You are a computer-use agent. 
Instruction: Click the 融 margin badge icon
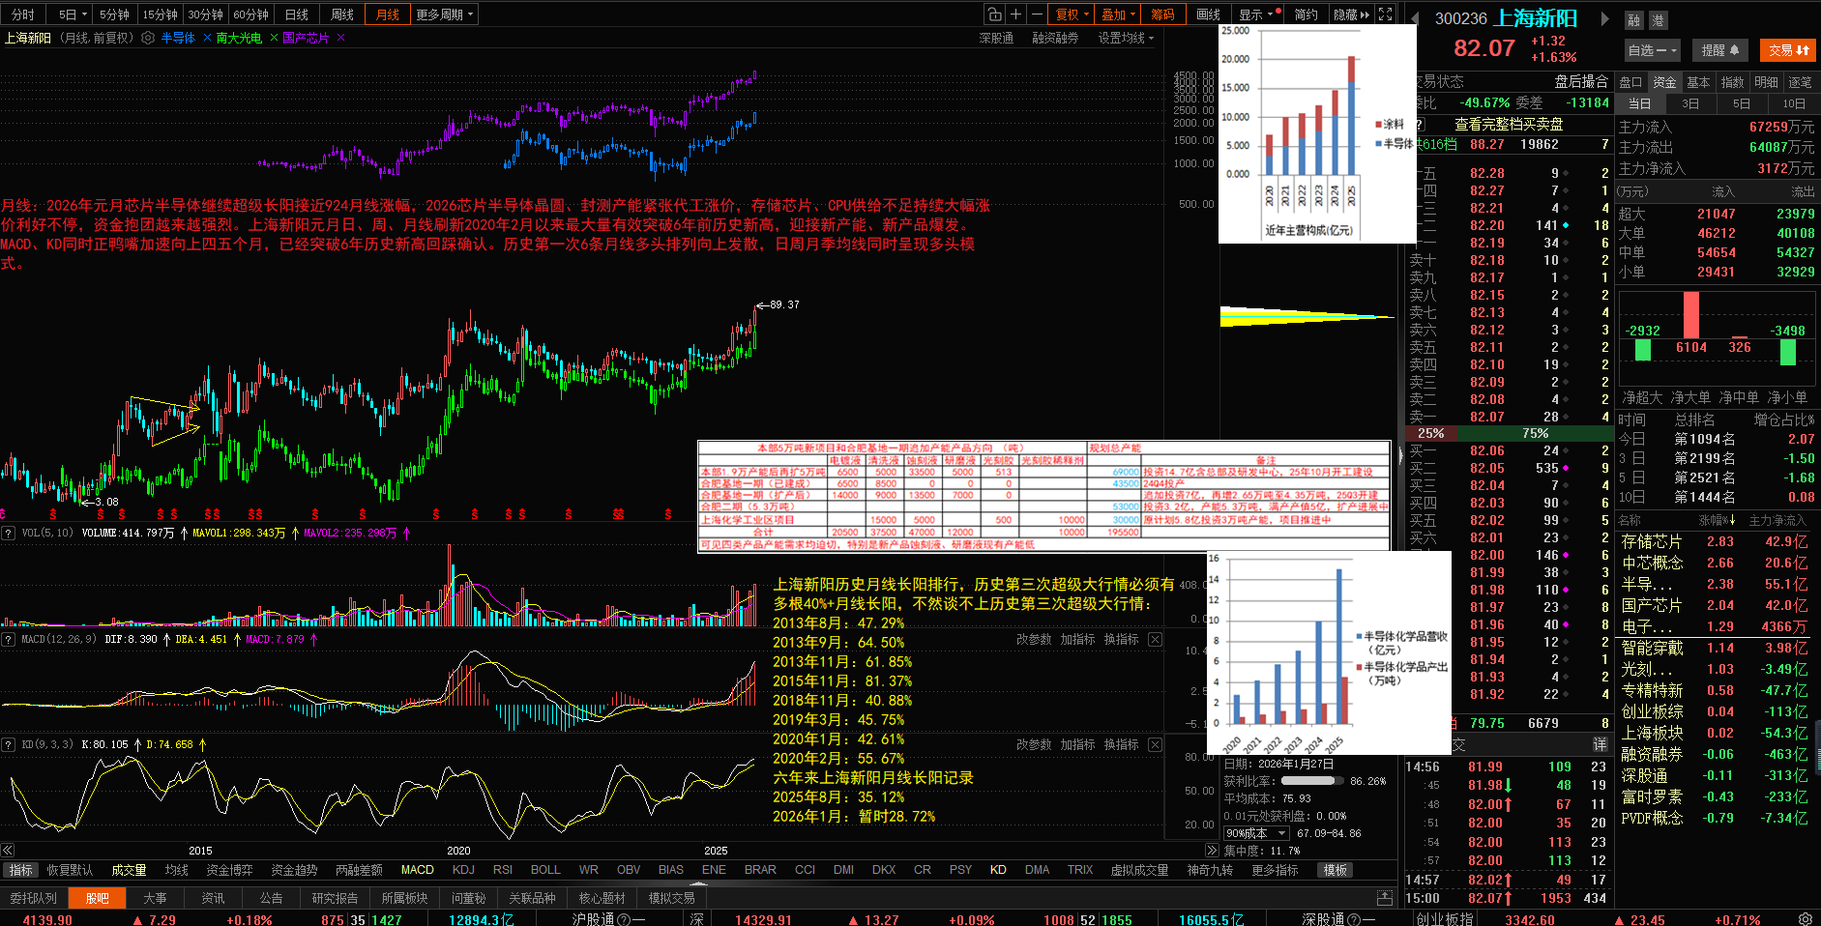click(x=1633, y=20)
